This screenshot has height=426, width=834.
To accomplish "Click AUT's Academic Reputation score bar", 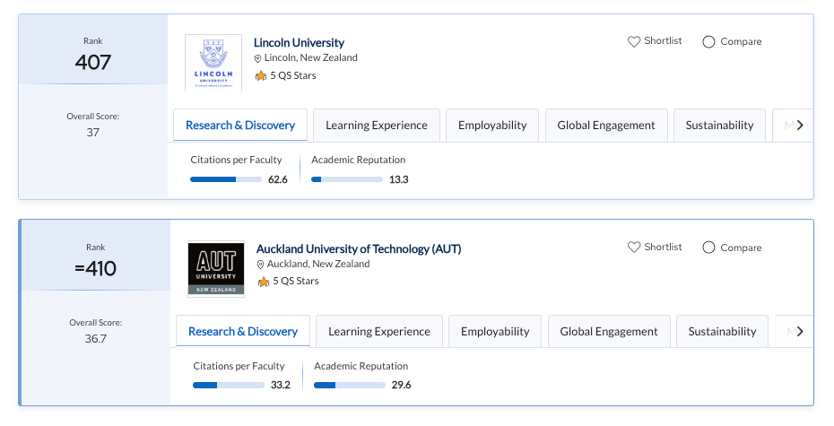I will 350,386.
